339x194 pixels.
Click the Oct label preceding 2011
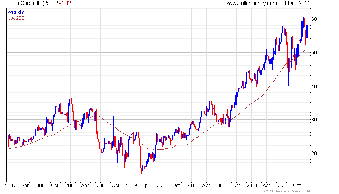[x=236, y=185]
